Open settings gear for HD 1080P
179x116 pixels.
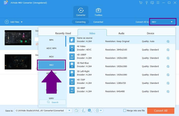pyautogui.click(x=168, y=58)
